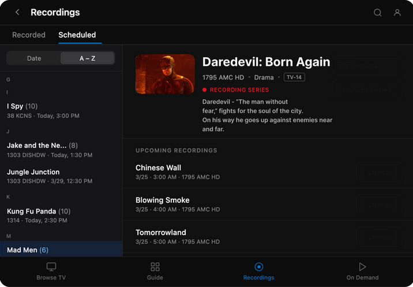Select Jungle Junction recording
The height and width of the screenshot is (287, 413).
click(x=61, y=176)
